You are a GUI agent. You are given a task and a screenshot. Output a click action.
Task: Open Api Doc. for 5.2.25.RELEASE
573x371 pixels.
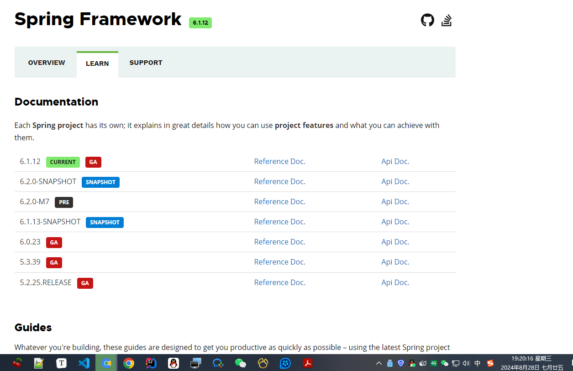pos(395,282)
